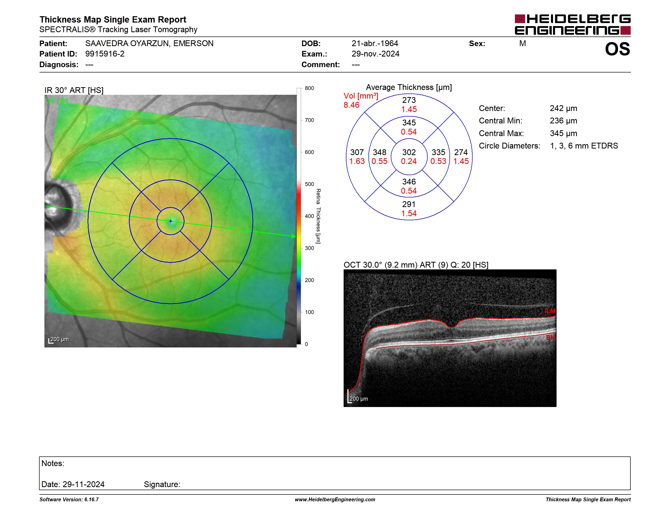670x517 pixels.
Task: Click the 800 tick on thickness scale
Action: point(309,88)
